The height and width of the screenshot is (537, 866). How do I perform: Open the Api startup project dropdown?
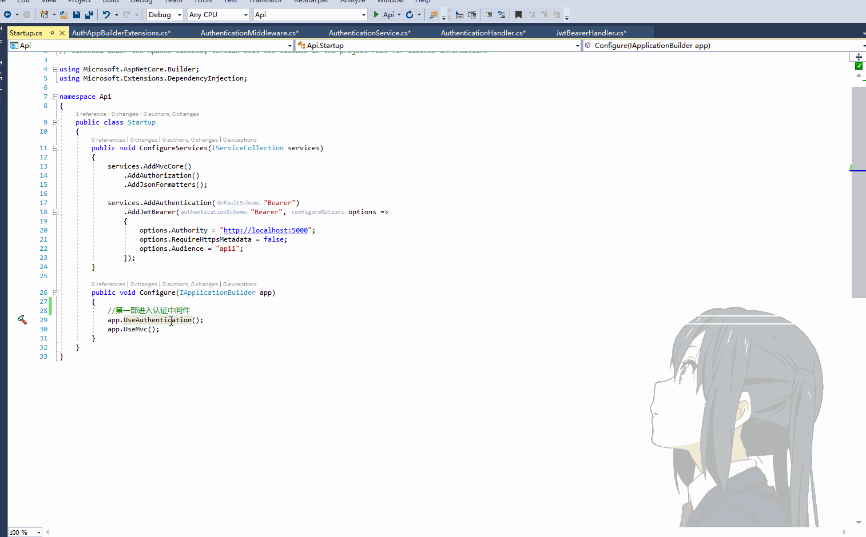pyautogui.click(x=310, y=15)
